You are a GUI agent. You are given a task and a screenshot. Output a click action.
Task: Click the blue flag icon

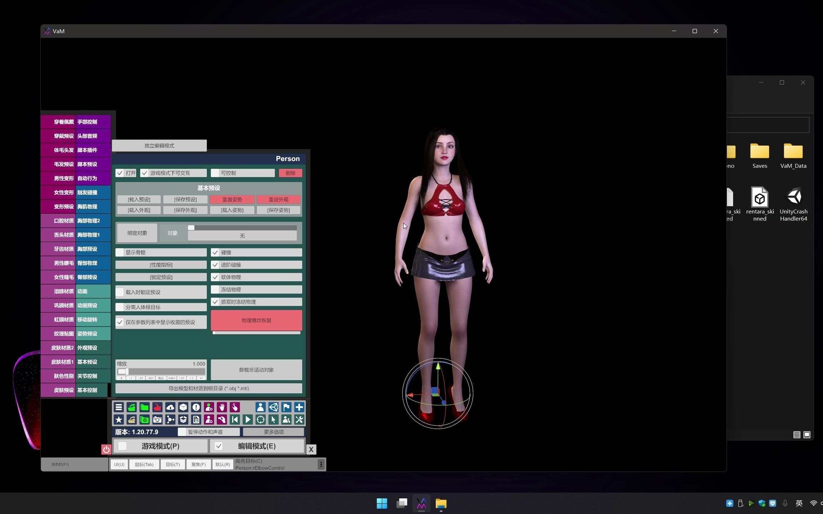coord(286,407)
